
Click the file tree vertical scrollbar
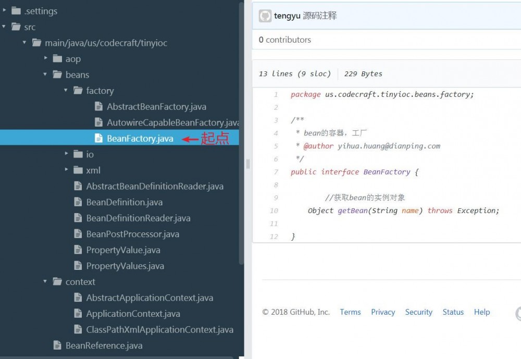[x=241, y=133]
